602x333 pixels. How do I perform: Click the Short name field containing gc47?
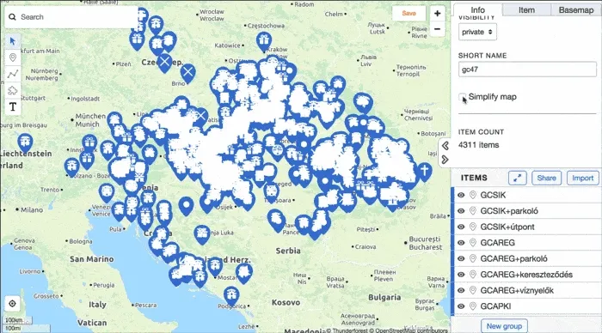tap(527, 70)
